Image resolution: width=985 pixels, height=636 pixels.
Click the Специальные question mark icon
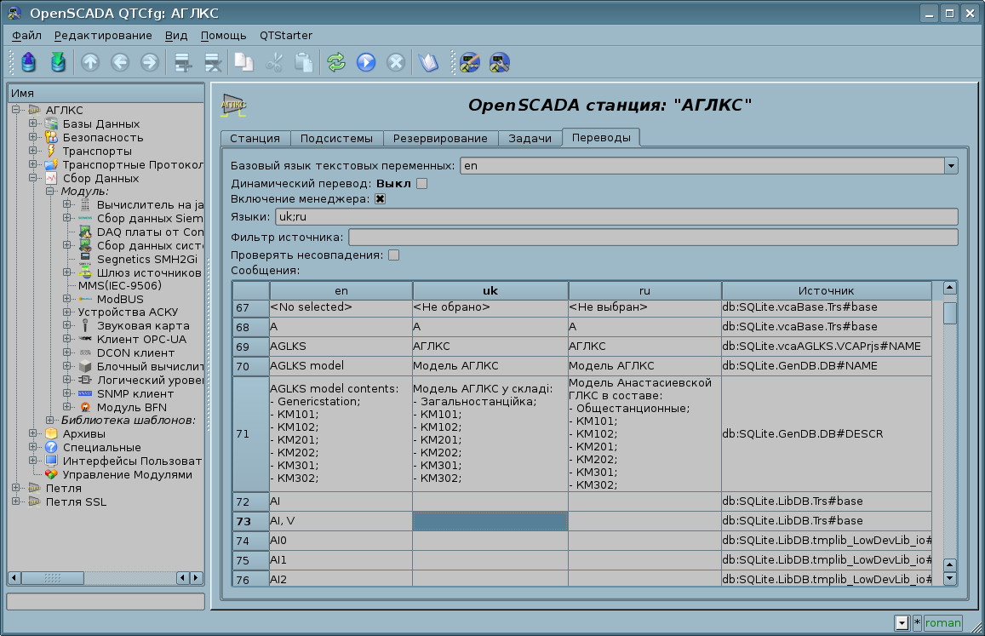pos(52,448)
